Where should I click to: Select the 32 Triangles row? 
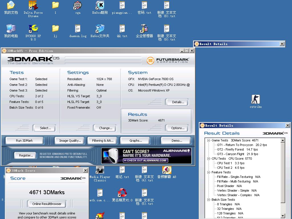pos(229,209)
